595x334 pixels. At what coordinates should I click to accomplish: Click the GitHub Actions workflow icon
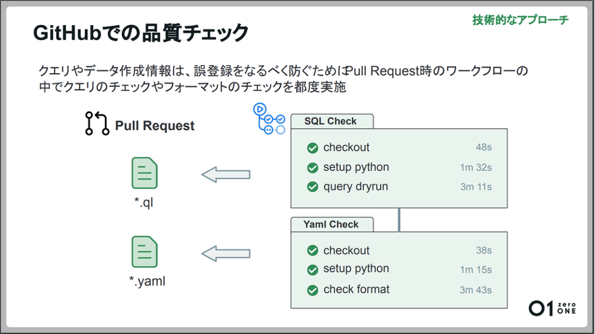point(269,119)
